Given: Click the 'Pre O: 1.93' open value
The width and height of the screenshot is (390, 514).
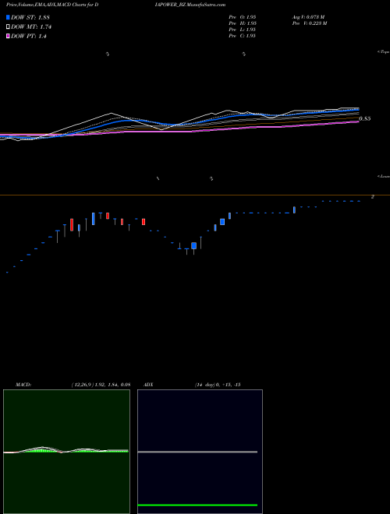Looking at the screenshot, I should pyautogui.click(x=243, y=17).
